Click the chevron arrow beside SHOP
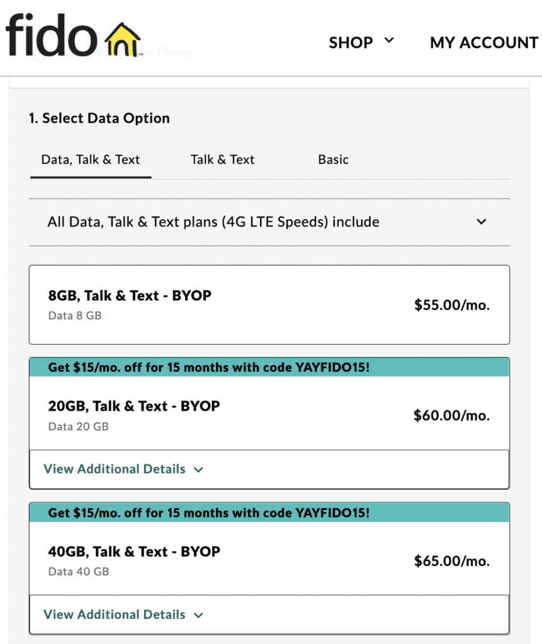 click(x=389, y=41)
